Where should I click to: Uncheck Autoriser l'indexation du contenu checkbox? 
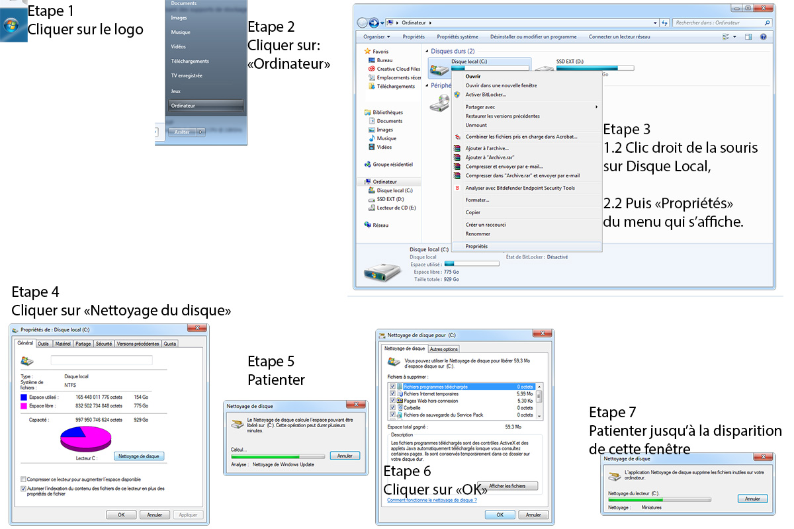[x=23, y=489]
